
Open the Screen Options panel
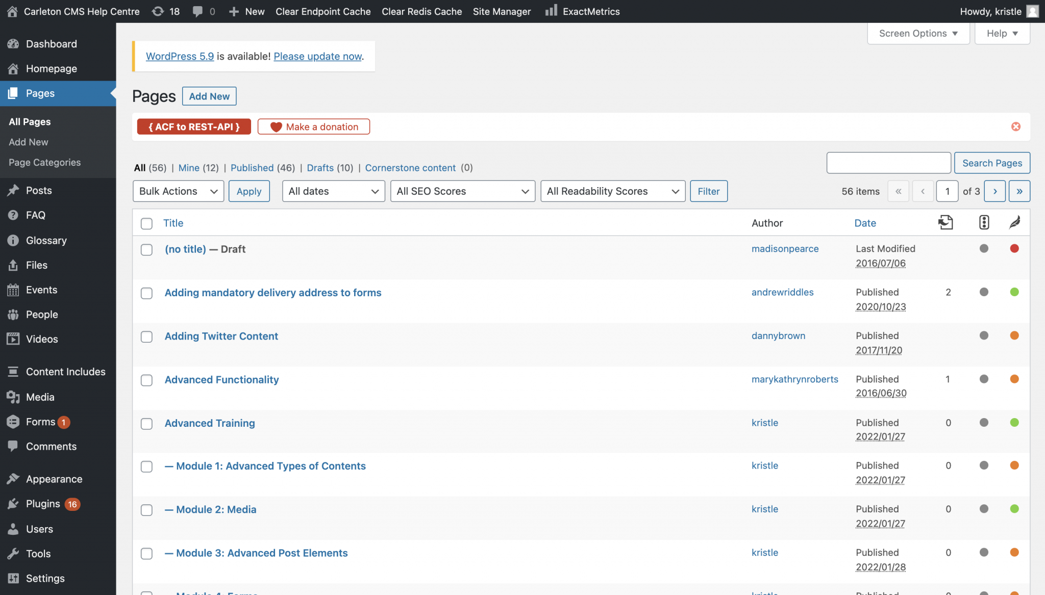(918, 33)
